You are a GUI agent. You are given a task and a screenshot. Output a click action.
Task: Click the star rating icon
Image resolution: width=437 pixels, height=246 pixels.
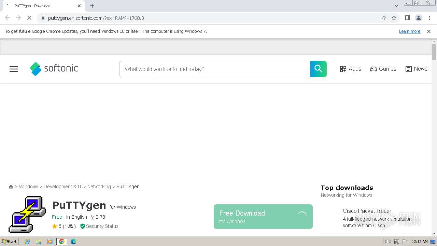pyautogui.click(x=55, y=226)
